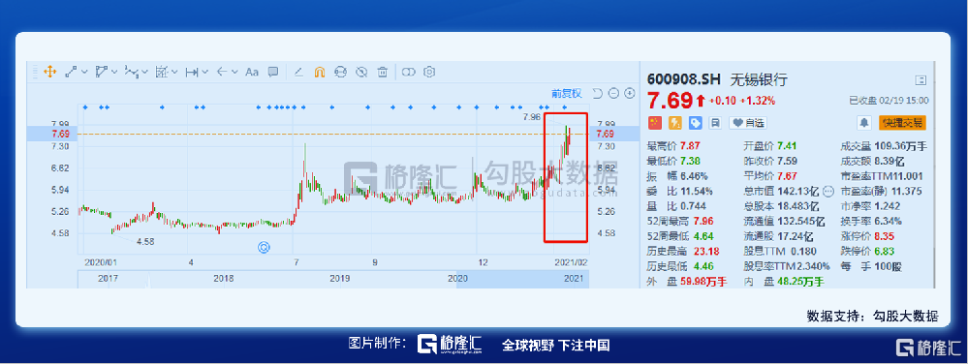Select the 2019 year on timeline
968x364 pixels.
pos(339,279)
